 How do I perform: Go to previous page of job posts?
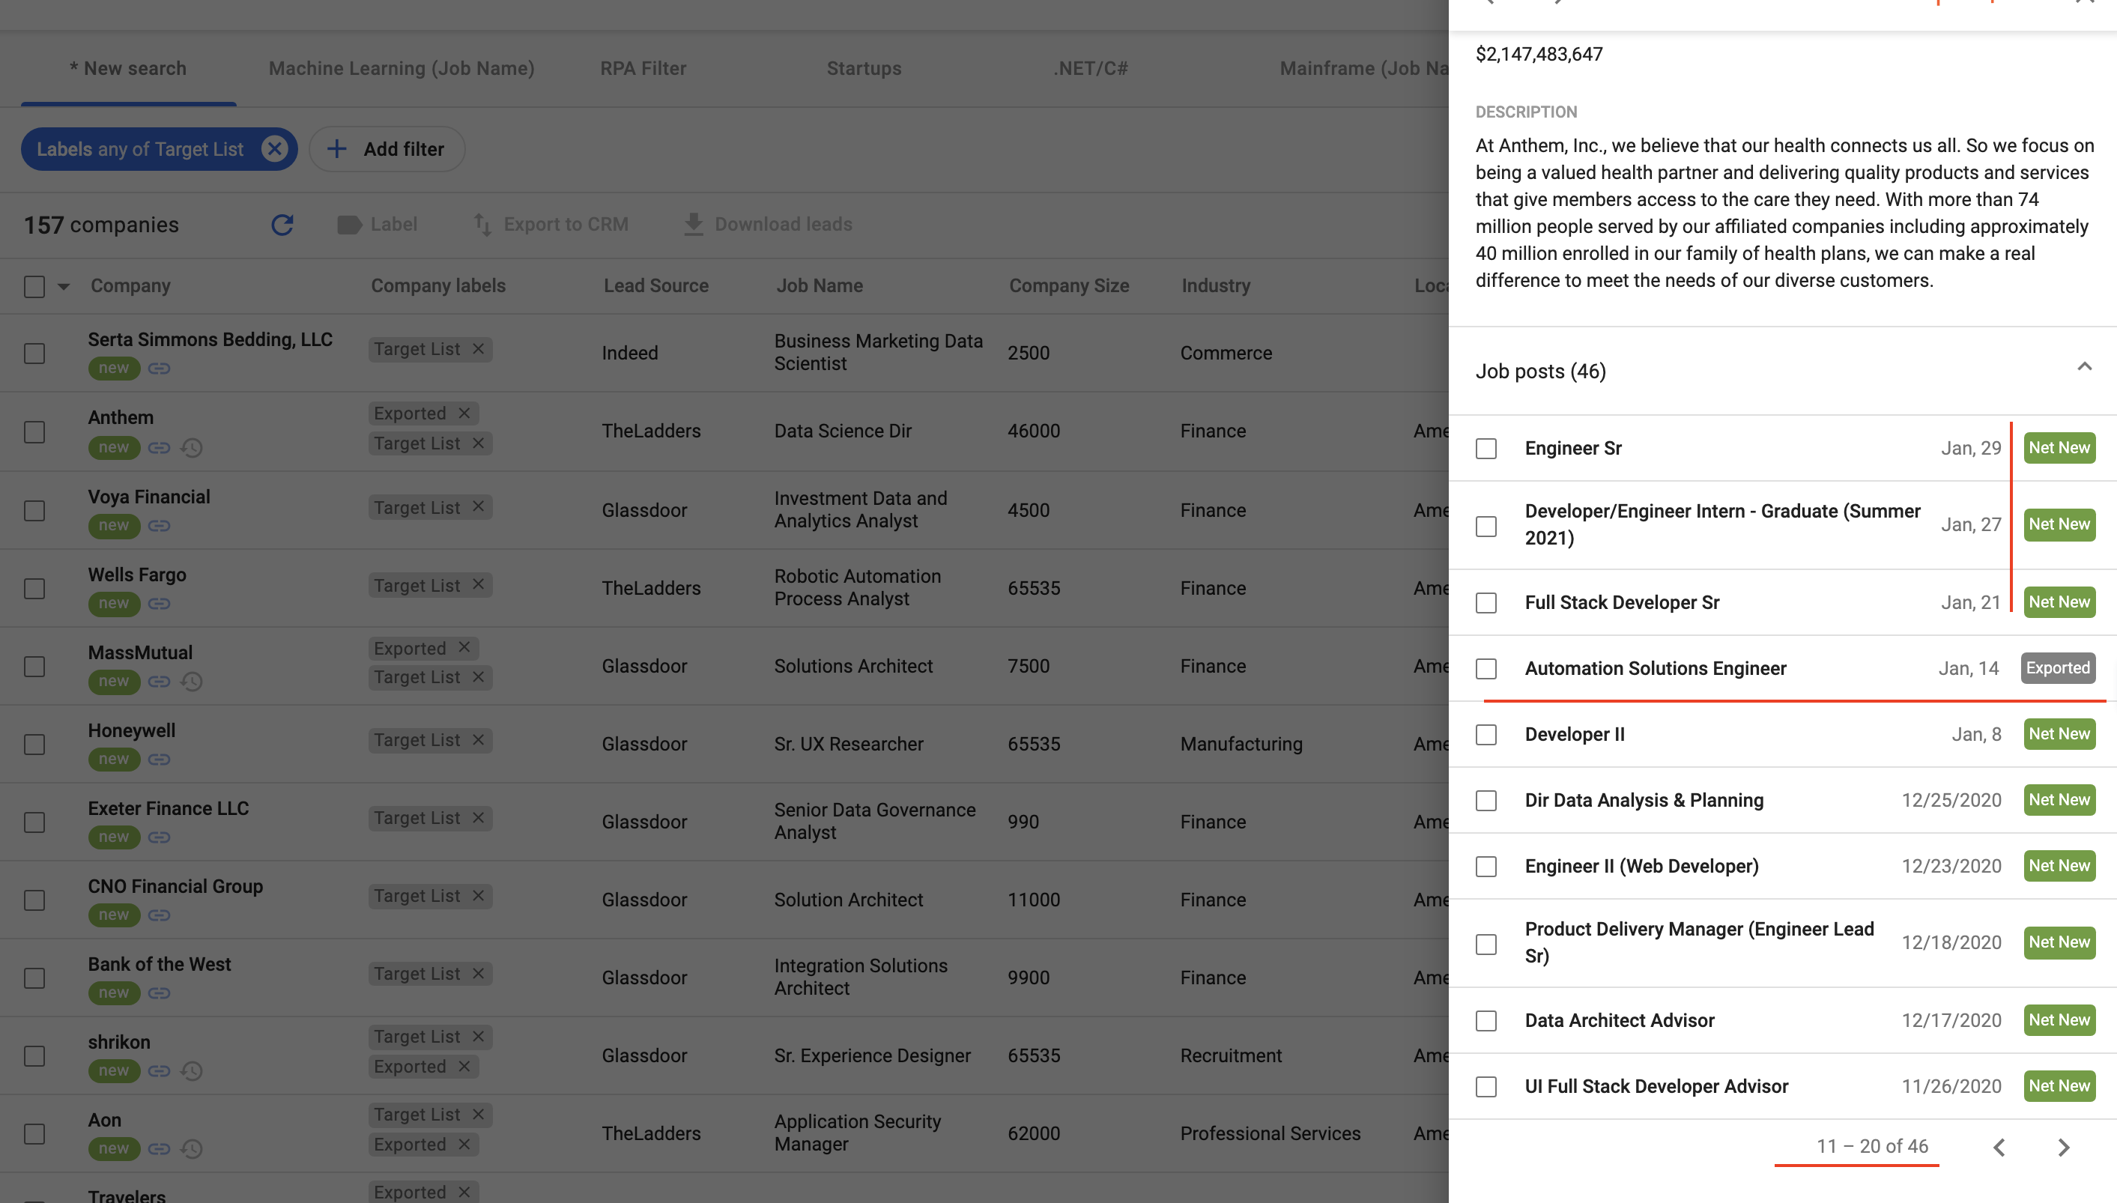(x=1999, y=1146)
